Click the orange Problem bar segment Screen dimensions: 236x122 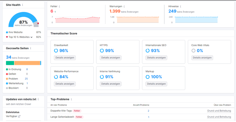(27, 63)
